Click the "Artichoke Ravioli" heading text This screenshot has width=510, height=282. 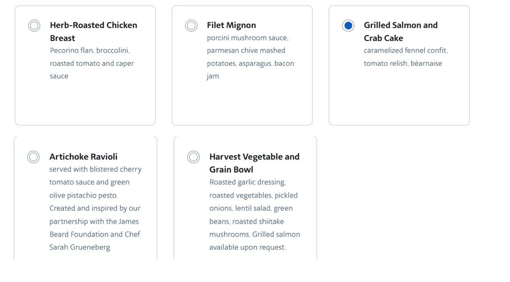pos(83,157)
